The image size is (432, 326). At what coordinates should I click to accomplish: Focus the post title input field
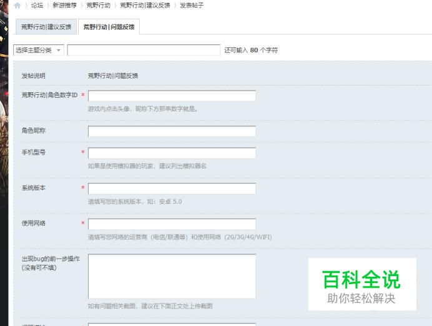(144, 50)
